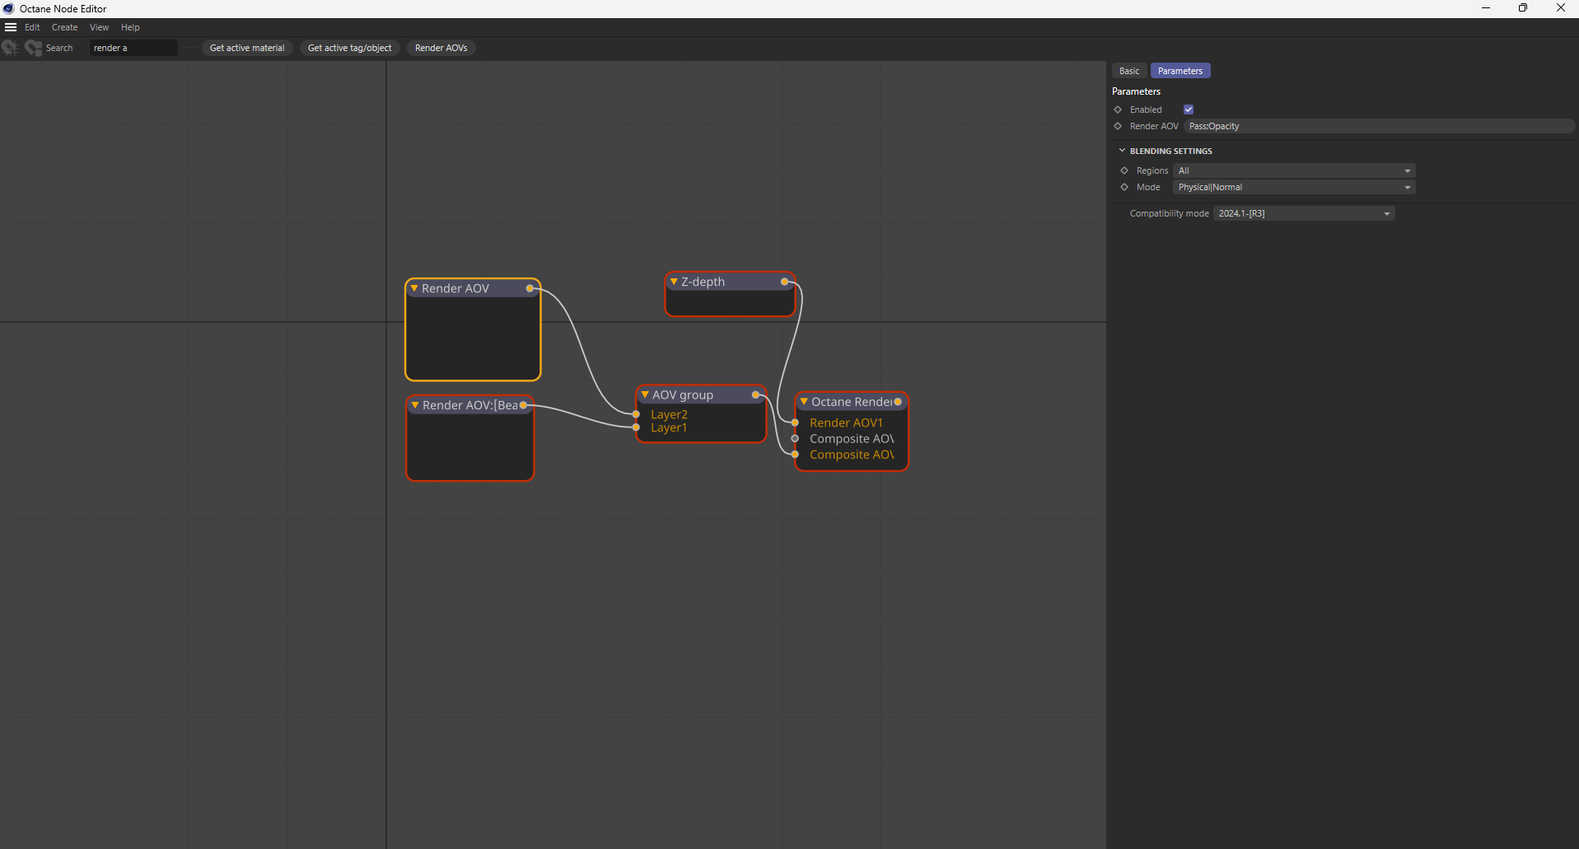
Task: Collapse the Octane Render node
Action: click(804, 402)
